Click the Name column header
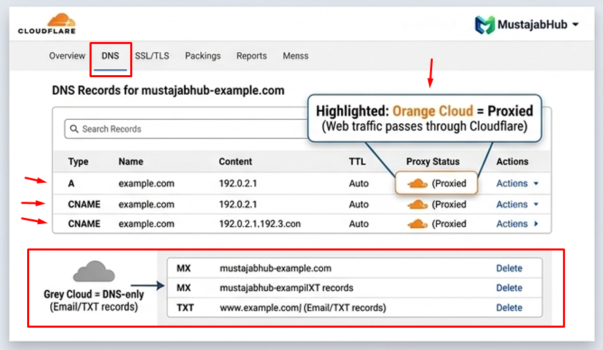 pos(131,162)
